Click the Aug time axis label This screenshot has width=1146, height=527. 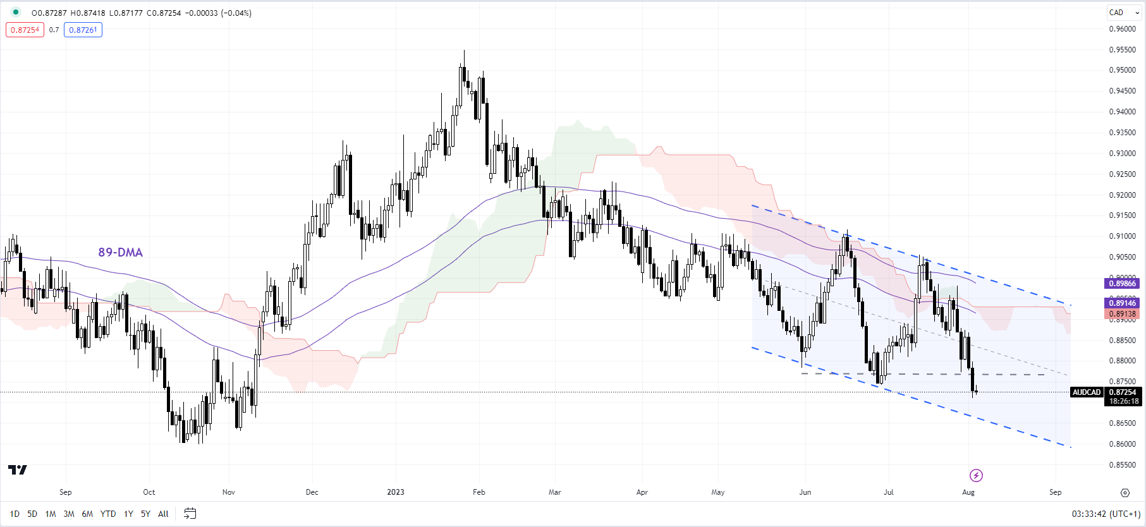pos(968,492)
